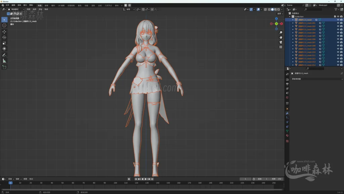Open Object properties orange square tab
This screenshot has height=194, width=344.
287,109
